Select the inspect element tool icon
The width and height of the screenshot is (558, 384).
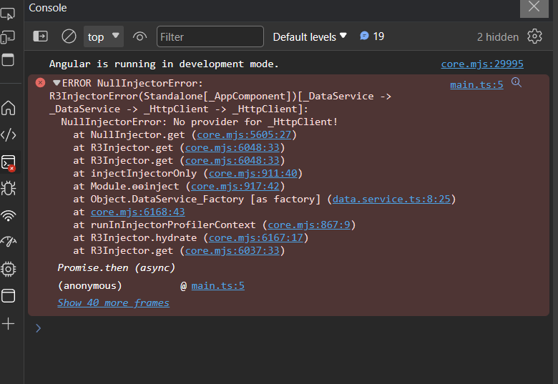click(8, 14)
